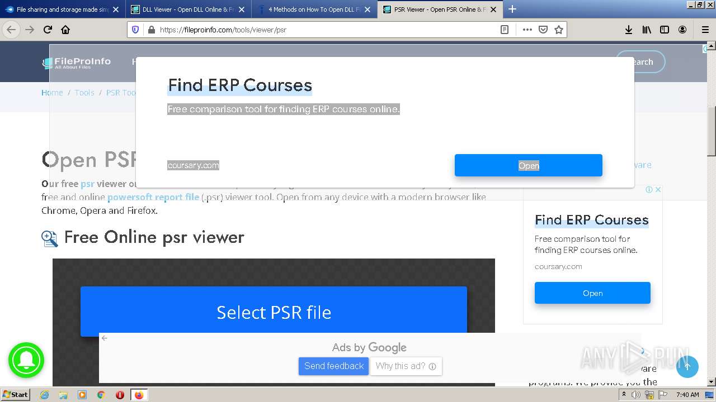Open Opera from the taskbar
This screenshot has height=402, width=716.
(x=120, y=395)
